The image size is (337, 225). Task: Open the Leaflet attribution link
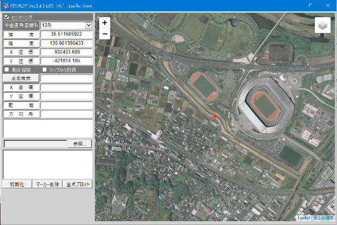(304, 218)
